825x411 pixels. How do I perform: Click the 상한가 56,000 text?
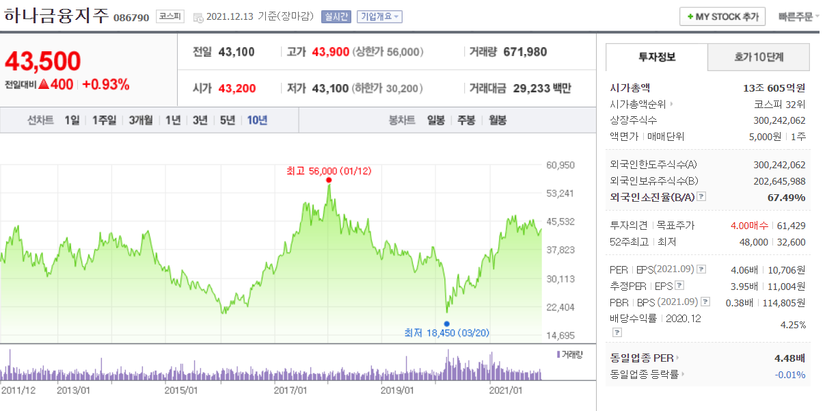[388, 52]
